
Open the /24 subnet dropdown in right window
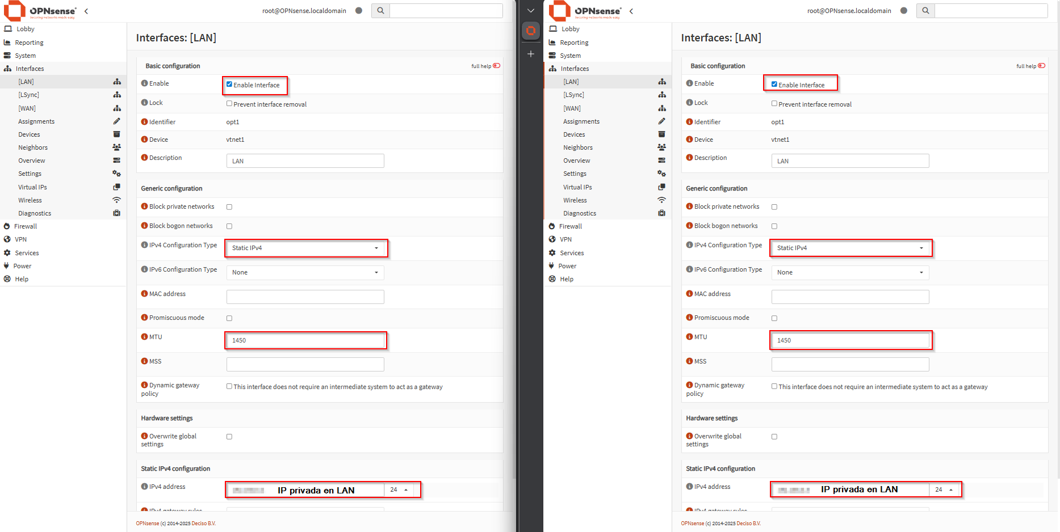point(944,489)
